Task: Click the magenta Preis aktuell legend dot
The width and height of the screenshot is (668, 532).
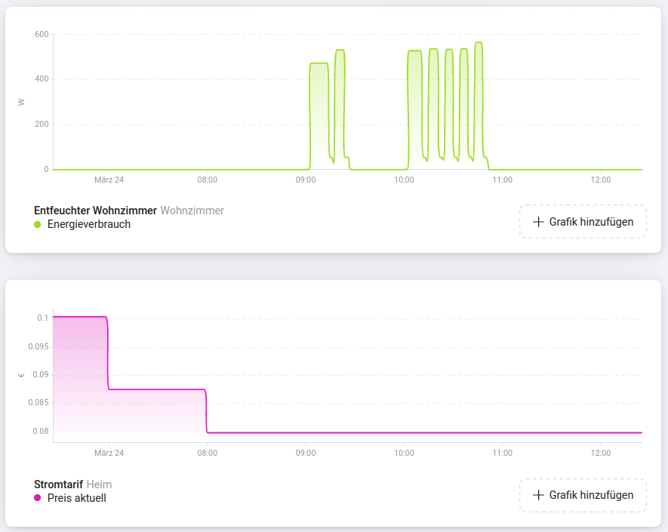Action: coord(38,498)
